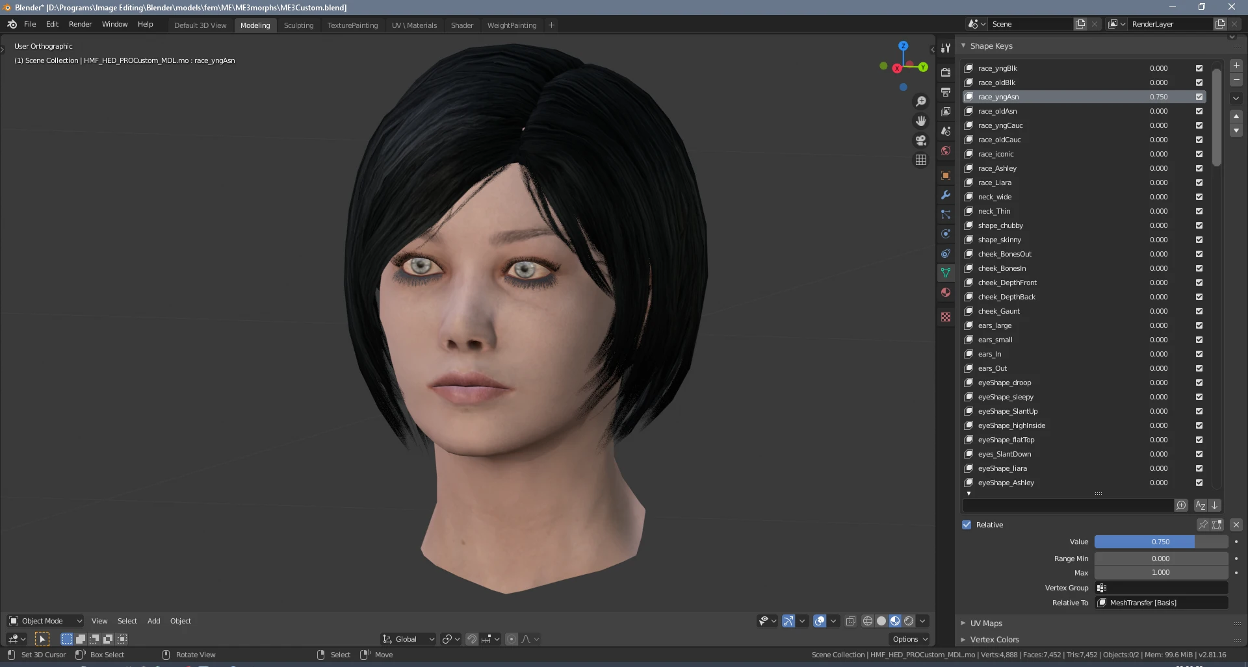Open the File menu
The width and height of the screenshot is (1248, 667).
click(30, 24)
